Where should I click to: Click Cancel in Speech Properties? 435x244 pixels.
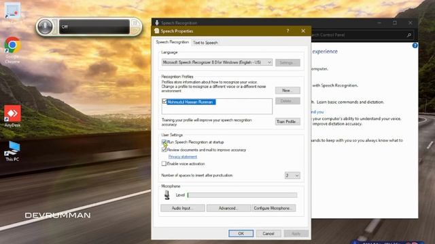tap(268, 233)
